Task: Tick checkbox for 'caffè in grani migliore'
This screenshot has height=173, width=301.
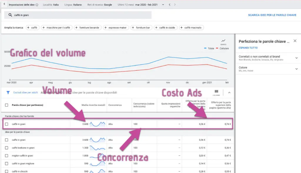Action: [x=6, y=164]
